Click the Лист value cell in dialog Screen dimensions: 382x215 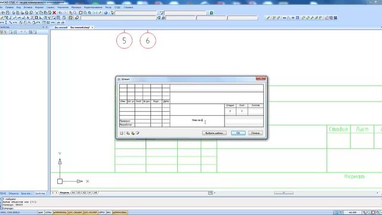pyautogui.click(x=242, y=111)
